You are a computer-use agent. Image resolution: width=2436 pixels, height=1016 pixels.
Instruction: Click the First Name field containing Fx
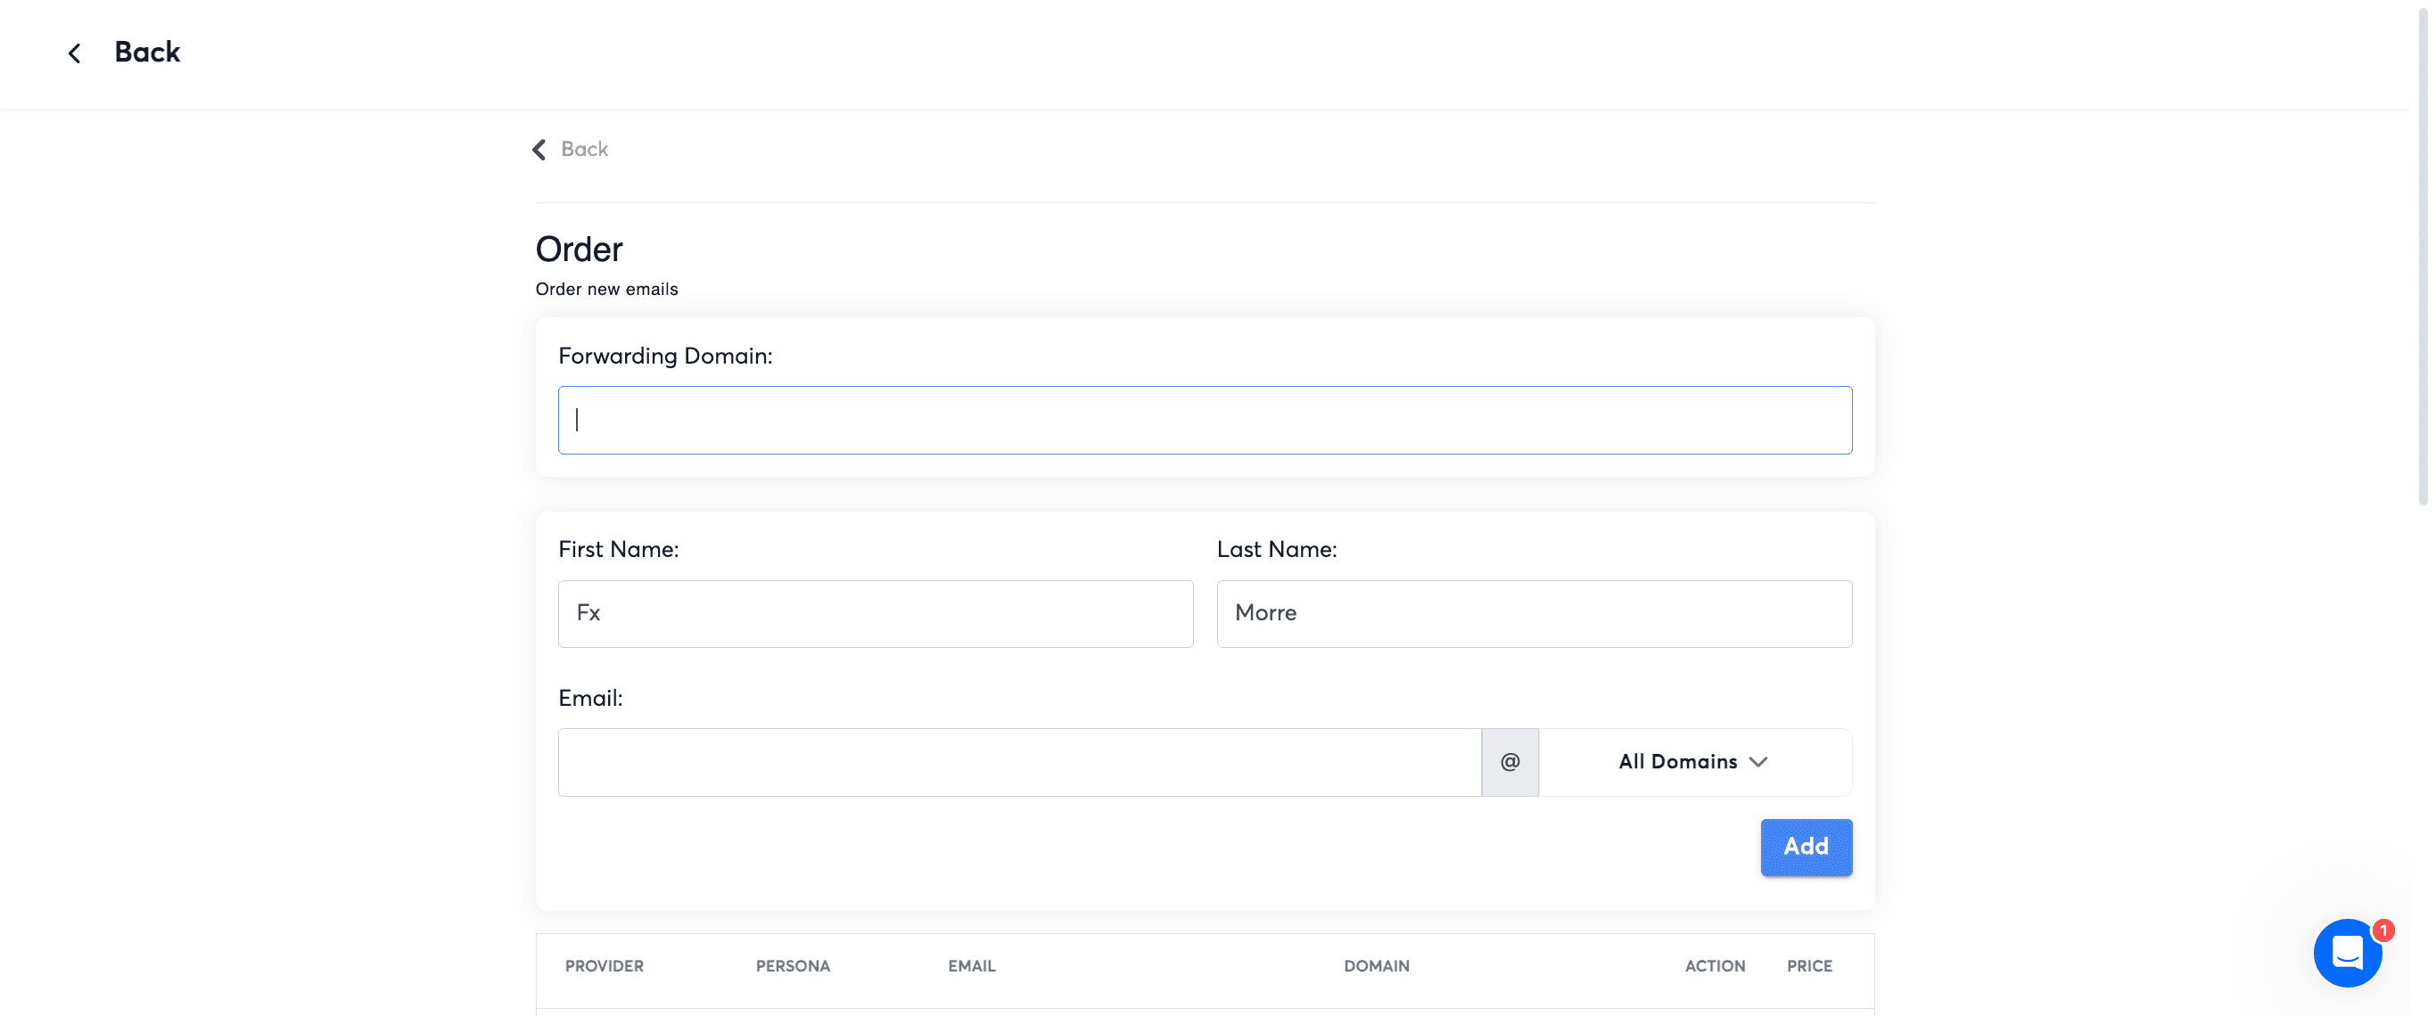(876, 613)
